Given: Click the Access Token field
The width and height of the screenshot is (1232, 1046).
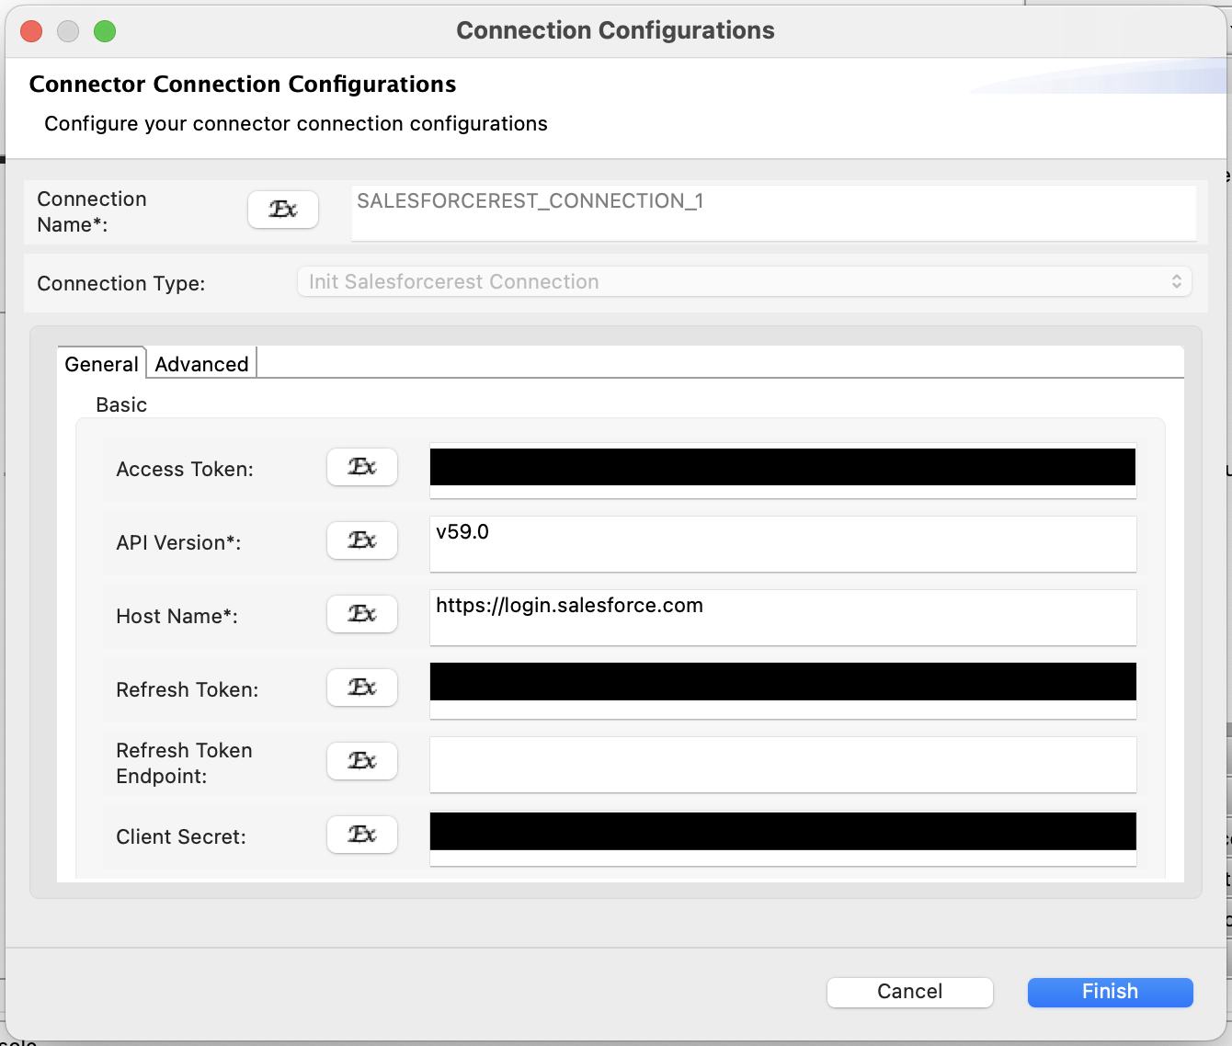Looking at the screenshot, I should [783, 471].
